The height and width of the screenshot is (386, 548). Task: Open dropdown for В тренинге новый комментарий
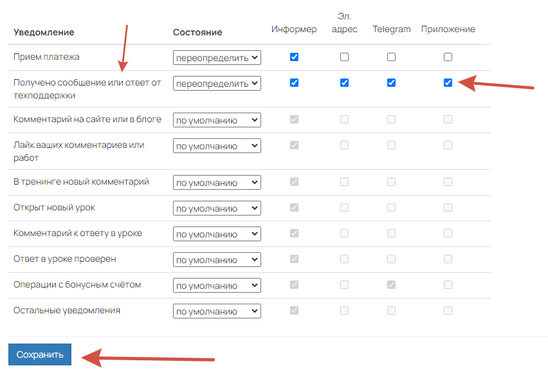[x=216, y=182]
